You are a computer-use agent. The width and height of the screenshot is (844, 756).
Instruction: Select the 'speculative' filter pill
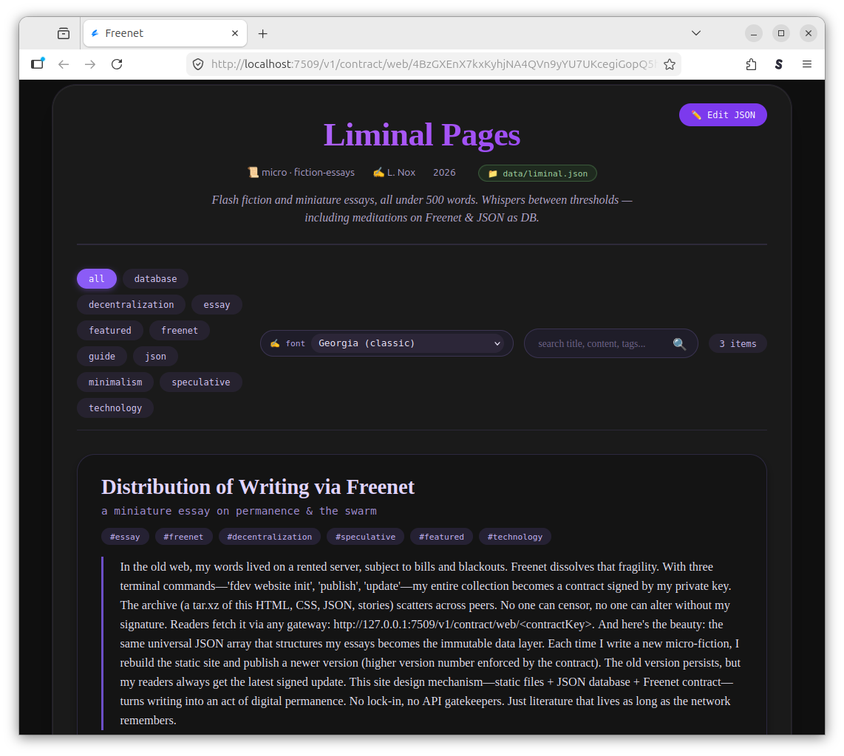(x=201, y=382)
